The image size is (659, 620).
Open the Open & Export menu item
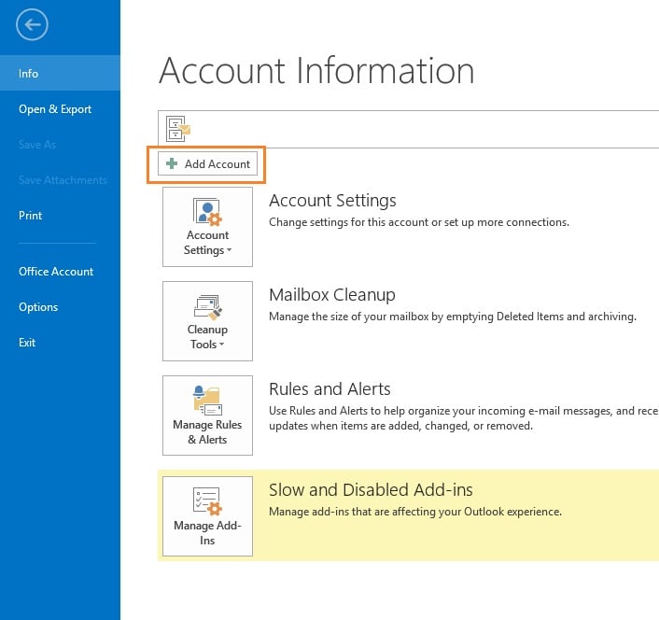coord(60,109)
